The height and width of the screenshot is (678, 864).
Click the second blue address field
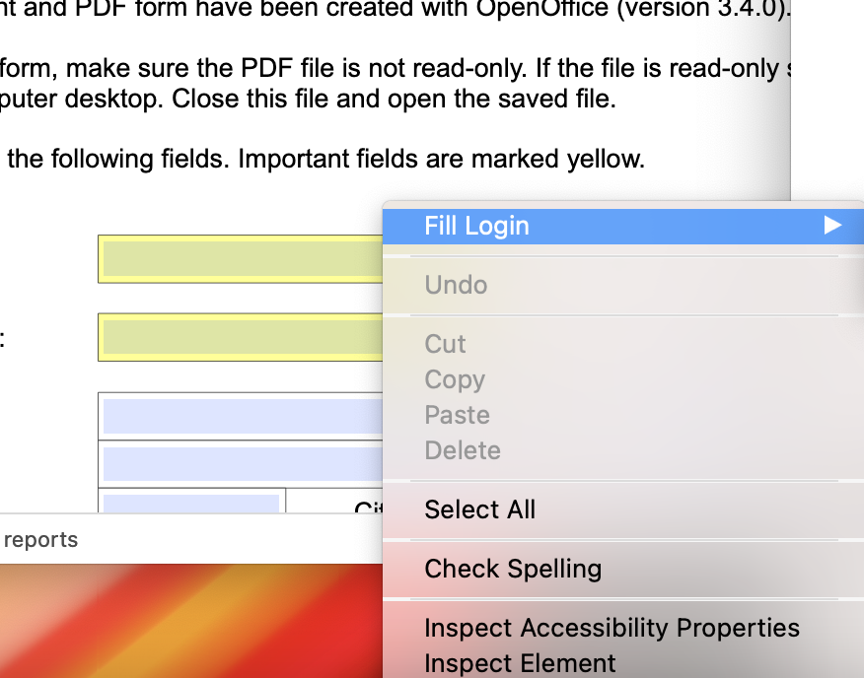click(237, 463)
